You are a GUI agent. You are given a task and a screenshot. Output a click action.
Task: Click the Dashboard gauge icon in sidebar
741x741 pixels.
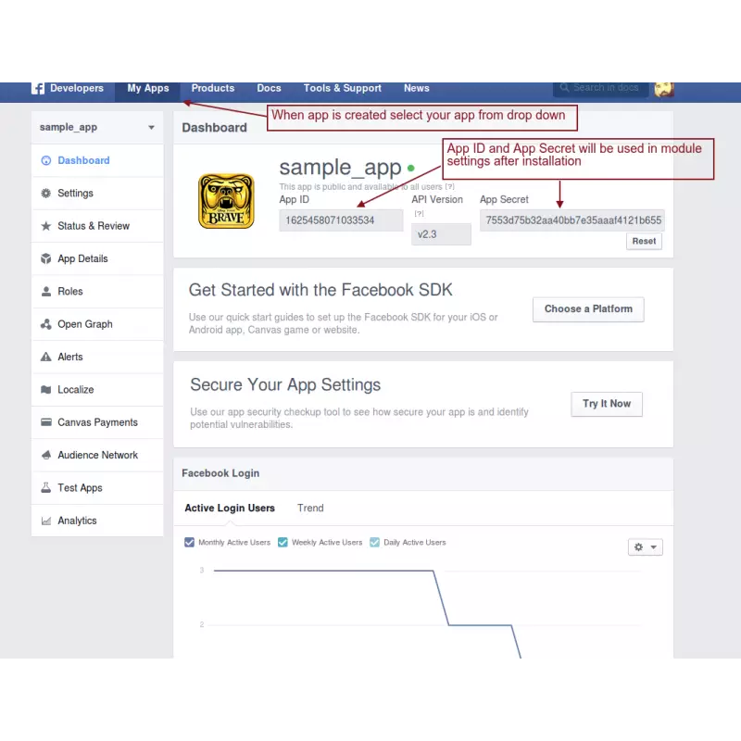[x=45, y=160]
